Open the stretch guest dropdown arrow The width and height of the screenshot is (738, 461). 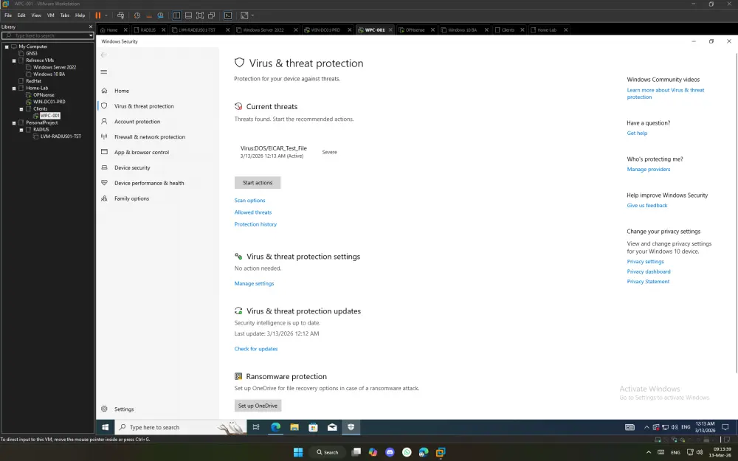252,15
